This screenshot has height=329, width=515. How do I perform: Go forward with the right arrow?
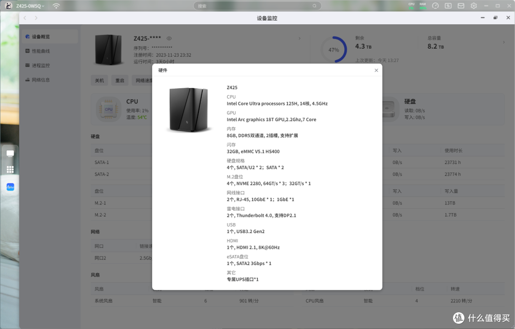pos(36,18)
